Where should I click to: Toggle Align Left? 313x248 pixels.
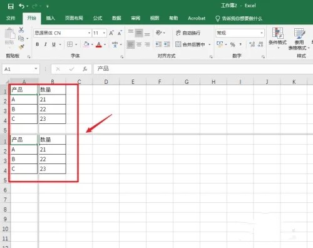pos(131,44)
